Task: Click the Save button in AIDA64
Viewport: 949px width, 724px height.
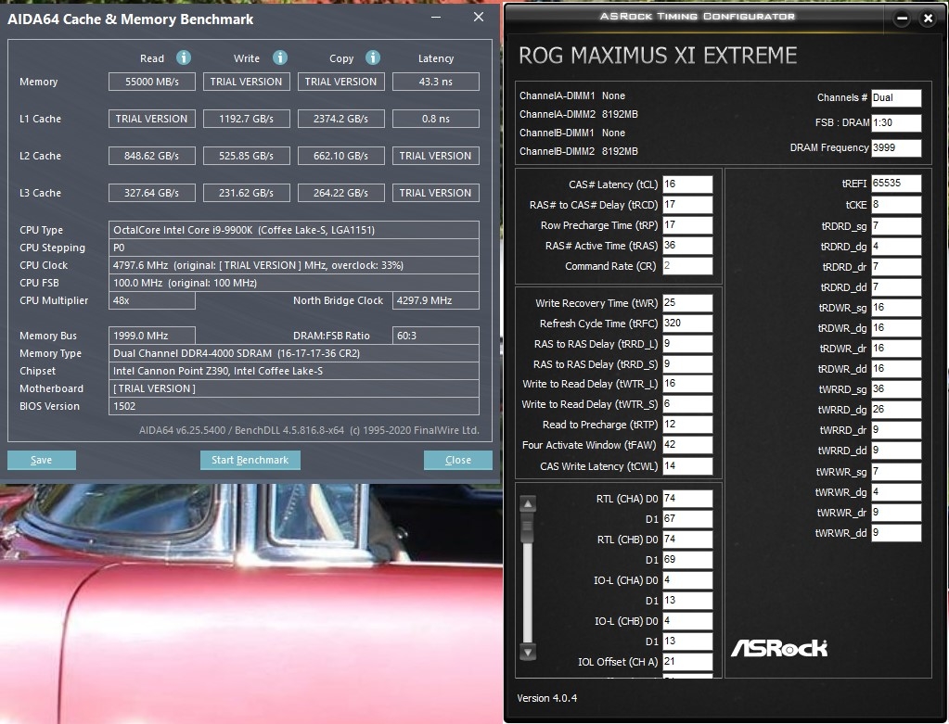Action: pyautogui.click(x=41, y=461)
